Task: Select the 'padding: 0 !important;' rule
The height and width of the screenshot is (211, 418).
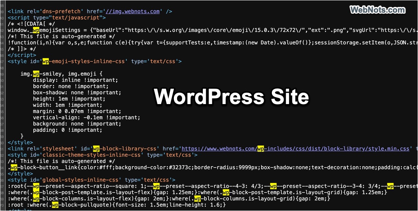Action: tap(67, 130)
